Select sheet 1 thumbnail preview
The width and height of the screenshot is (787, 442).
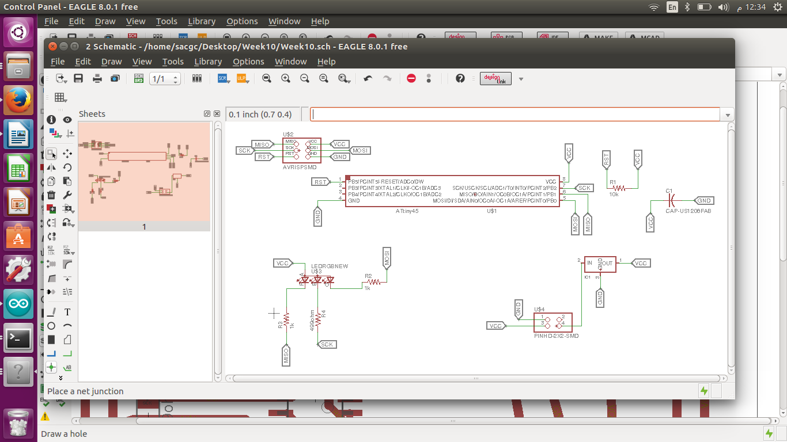[144, 172]
